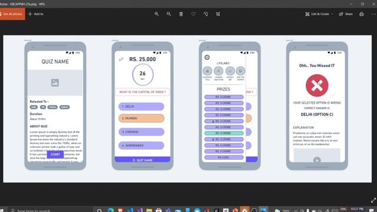Viewport: 377px width, 212px height.
Task: Enter fullscreen with the diagonal arrows icon
Action: (373, 200)
